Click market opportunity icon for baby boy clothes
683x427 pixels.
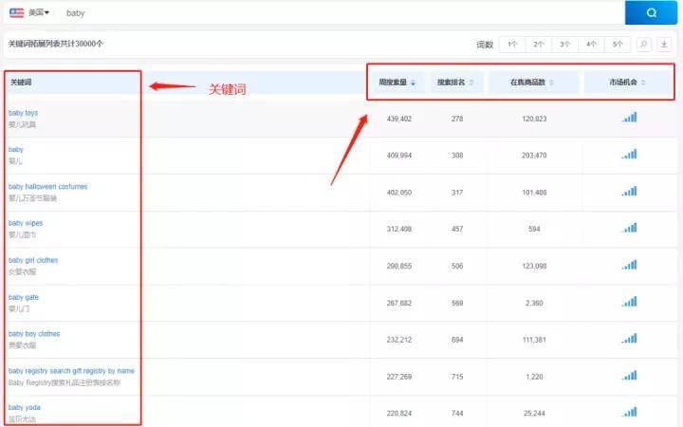[630, 338]
